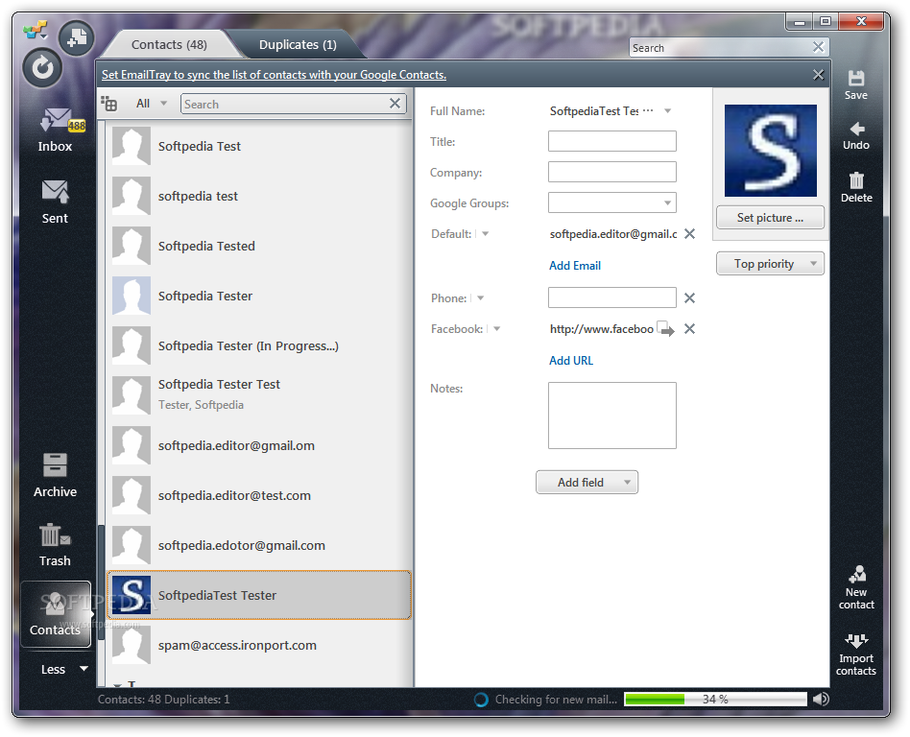Click the EmailTray logo menu icon
Screen dimensions: 910x737
point(35,30)
